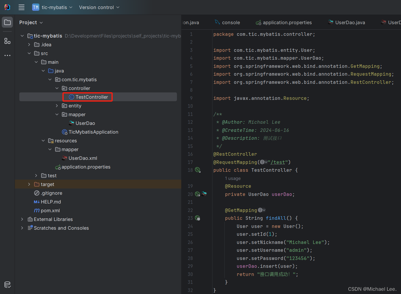Collapse the resources folder
The width and height of the screenshot is (401, 294).
click(43, 141)
